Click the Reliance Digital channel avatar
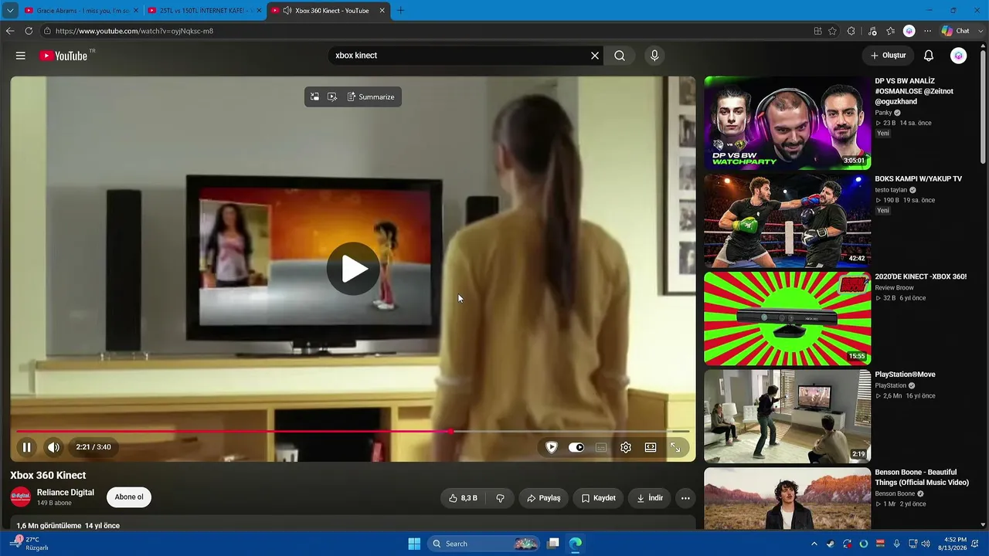Image resolution: width=989 pixels, height=556 pixels. tap(21, 497)
